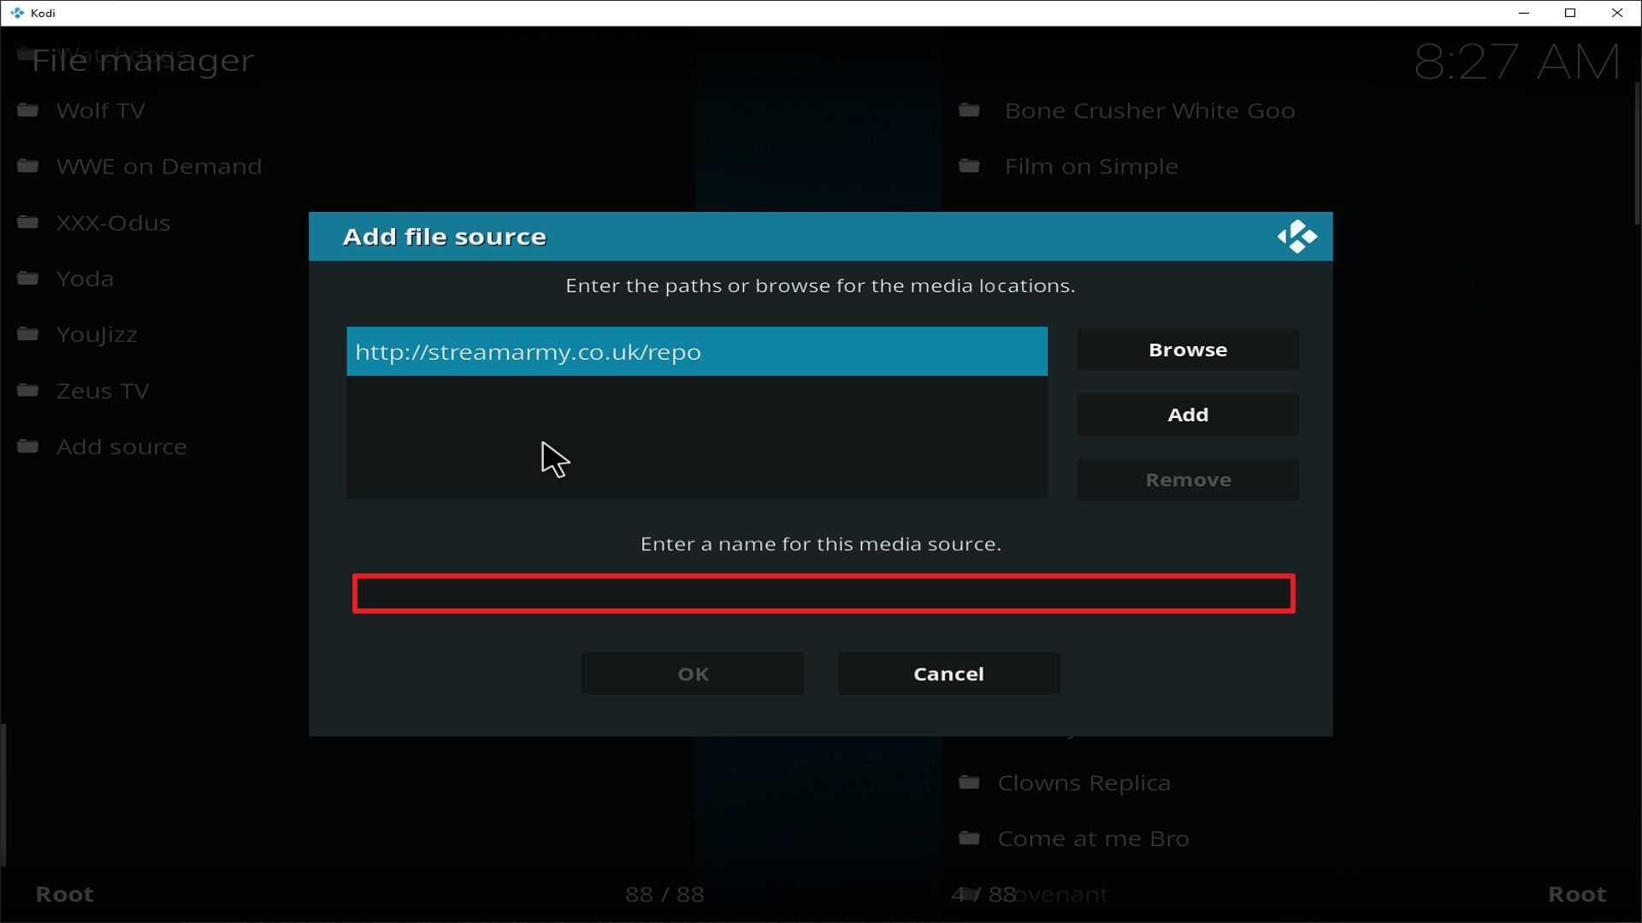Maximize the Kodi window

pyautogui.click(x=1570, y=13)
